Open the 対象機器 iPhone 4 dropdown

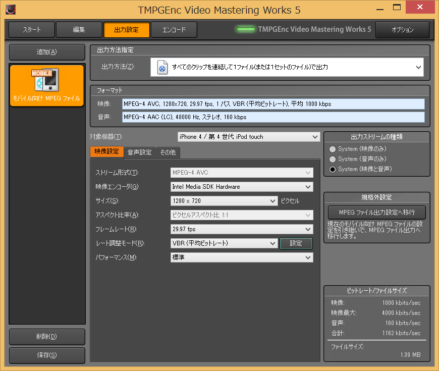[249, 137]
